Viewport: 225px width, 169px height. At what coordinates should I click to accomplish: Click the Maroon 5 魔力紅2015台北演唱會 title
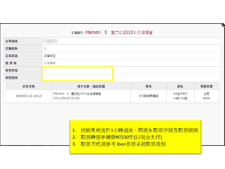119,32
